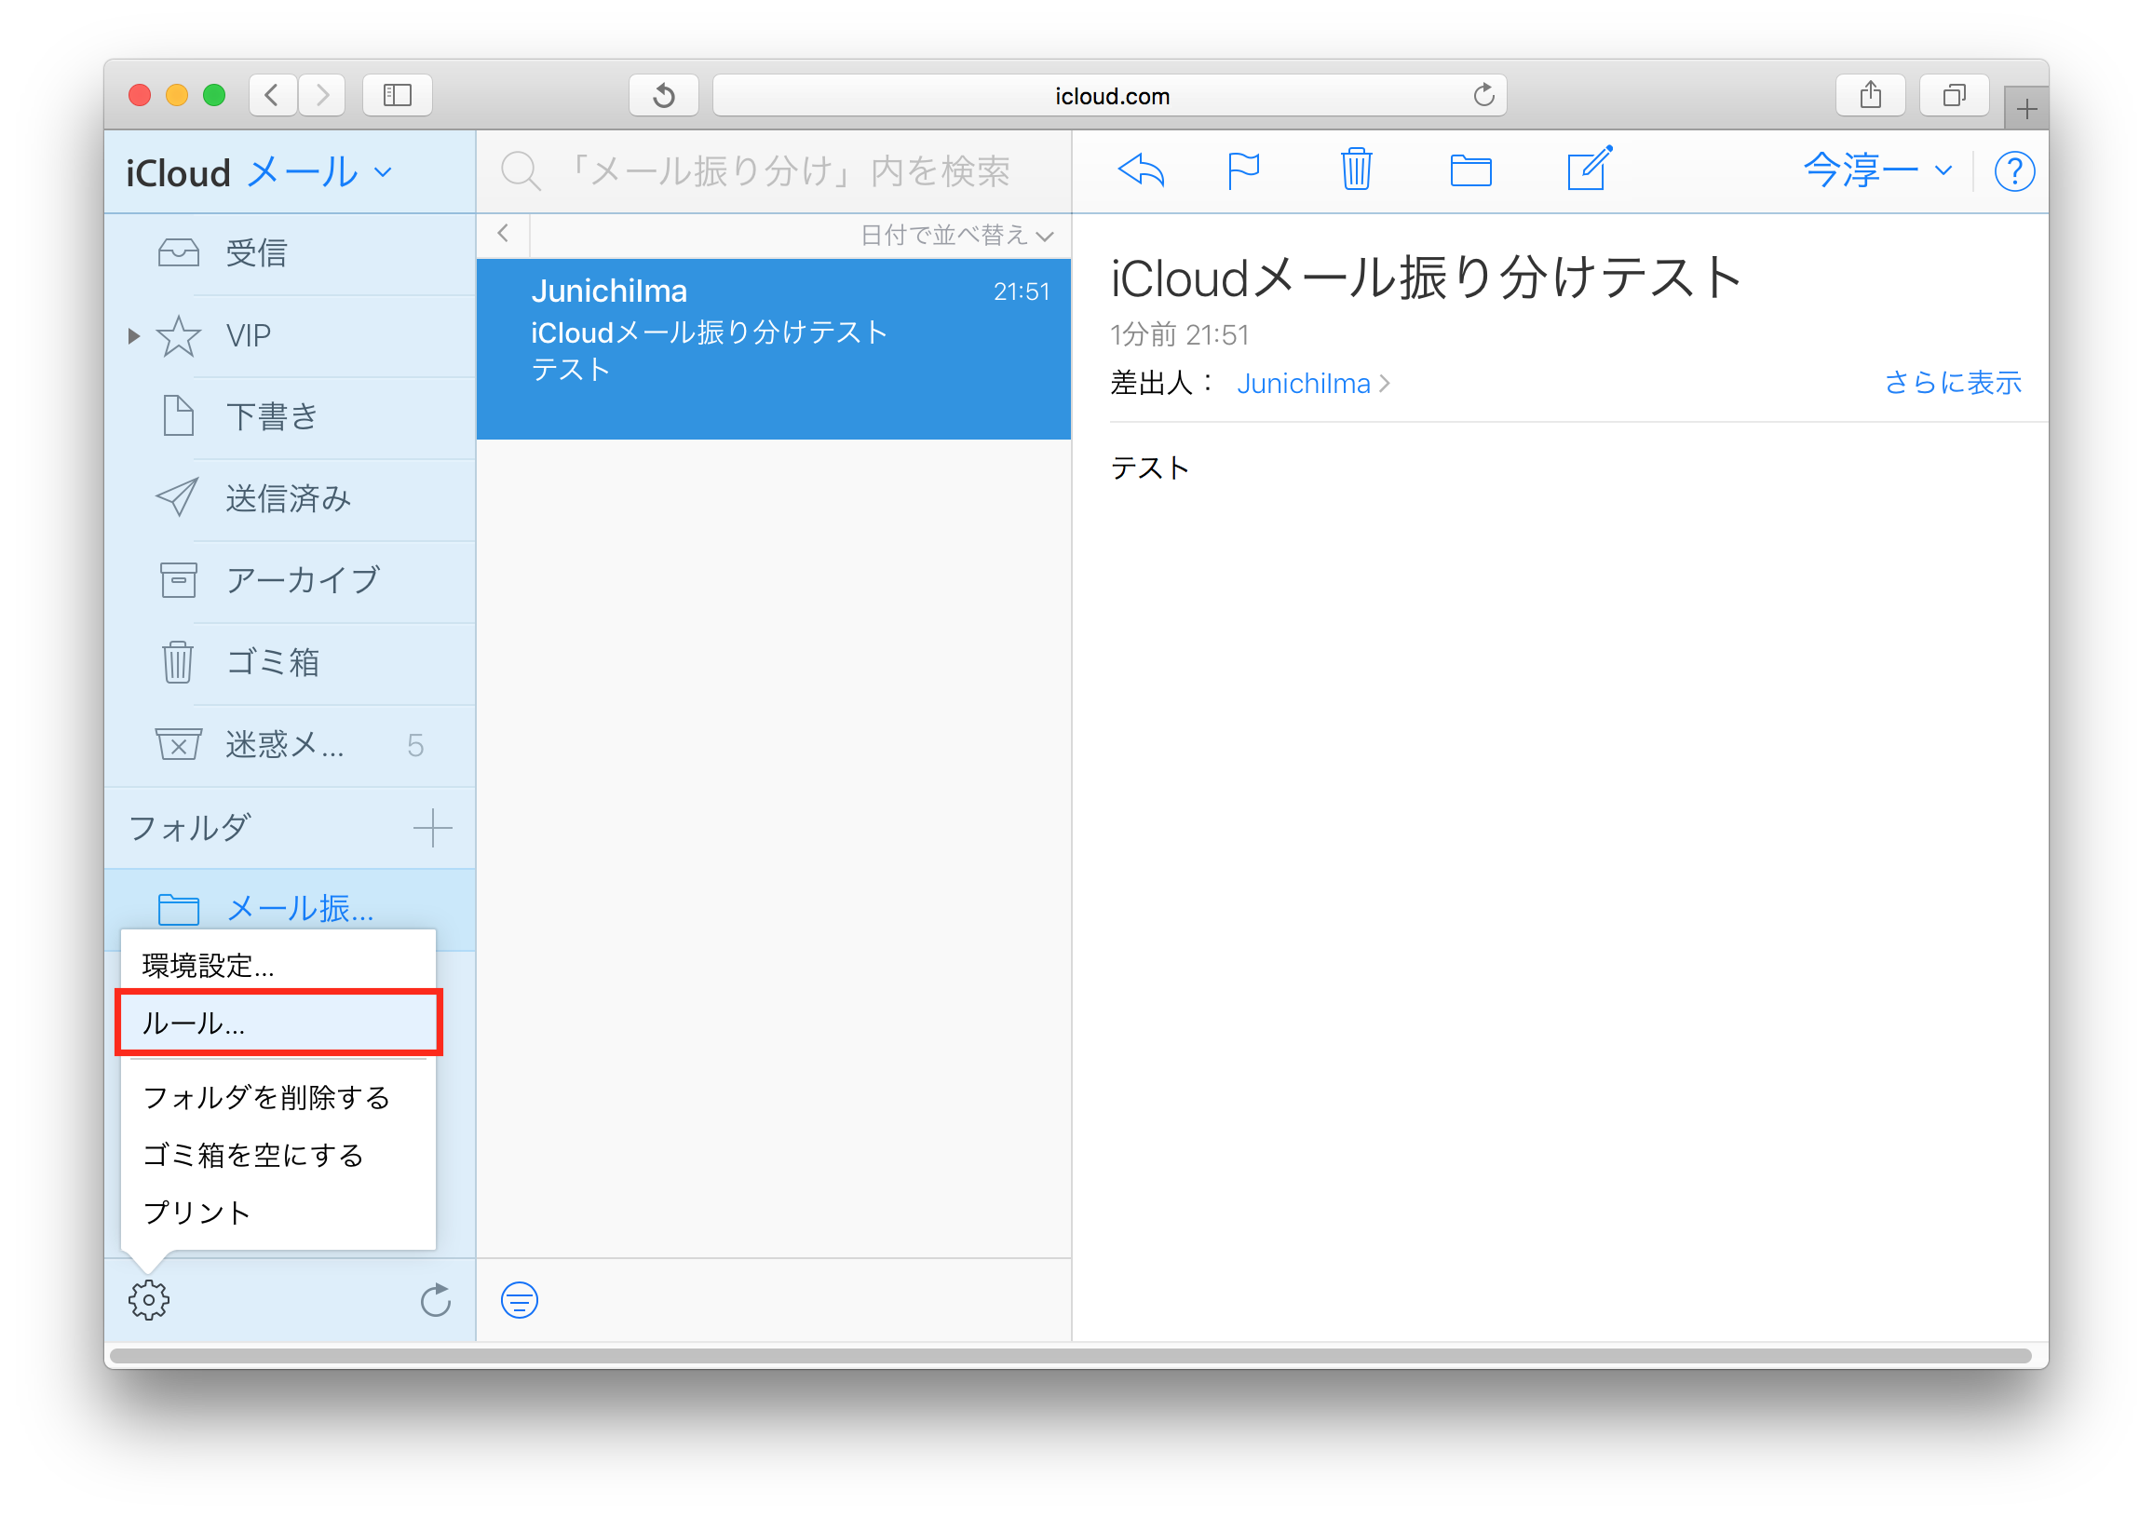Add a new folder with plus icon
The width and height of the screenshot is (2153, 1518).
[432, 828]
